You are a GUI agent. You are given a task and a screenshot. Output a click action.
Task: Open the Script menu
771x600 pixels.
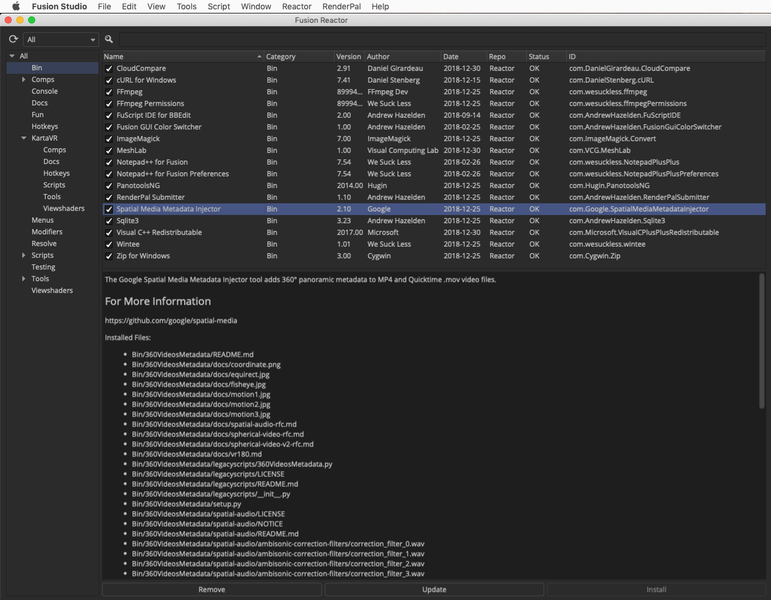[219, 6]
